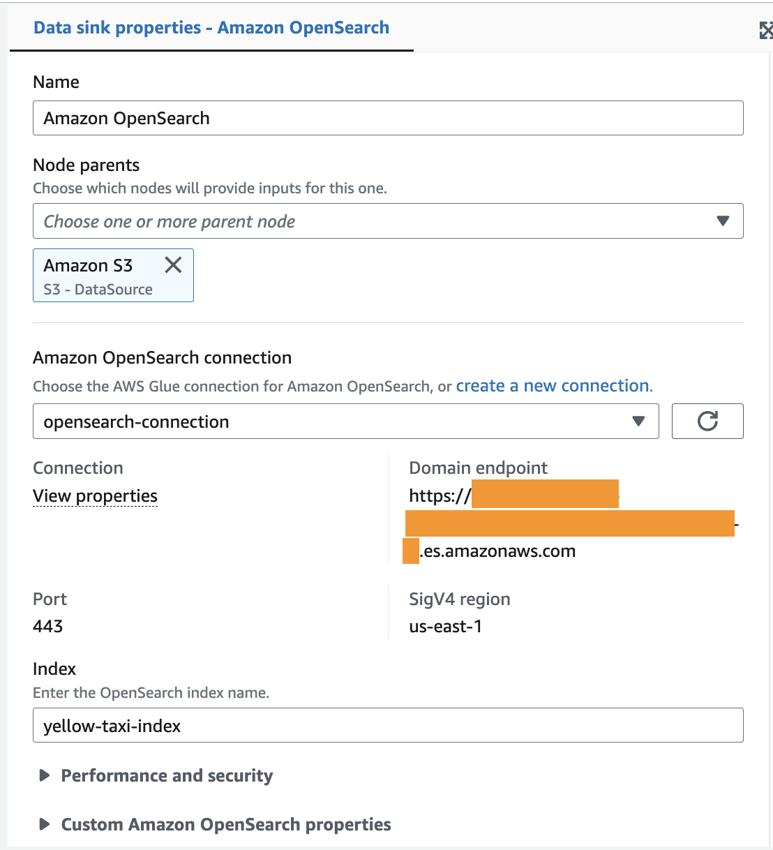Screen dimensions: 773x850
Task: Click the Domain endpoint es.amazonaws.com text
Action: [500, 551]
